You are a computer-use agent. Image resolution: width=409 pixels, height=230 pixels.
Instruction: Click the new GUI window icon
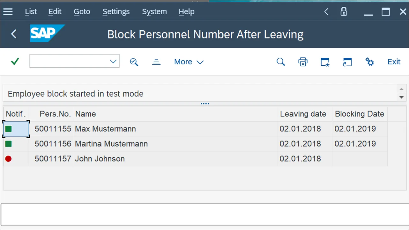325,62
